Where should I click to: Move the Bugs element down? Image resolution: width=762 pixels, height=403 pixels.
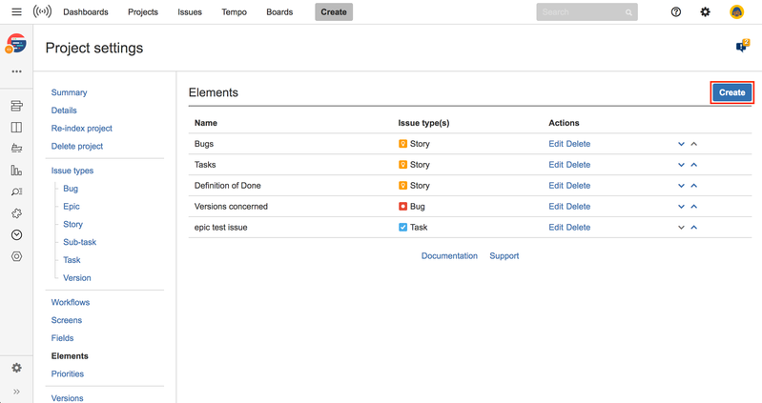click(x=681, y=144)
